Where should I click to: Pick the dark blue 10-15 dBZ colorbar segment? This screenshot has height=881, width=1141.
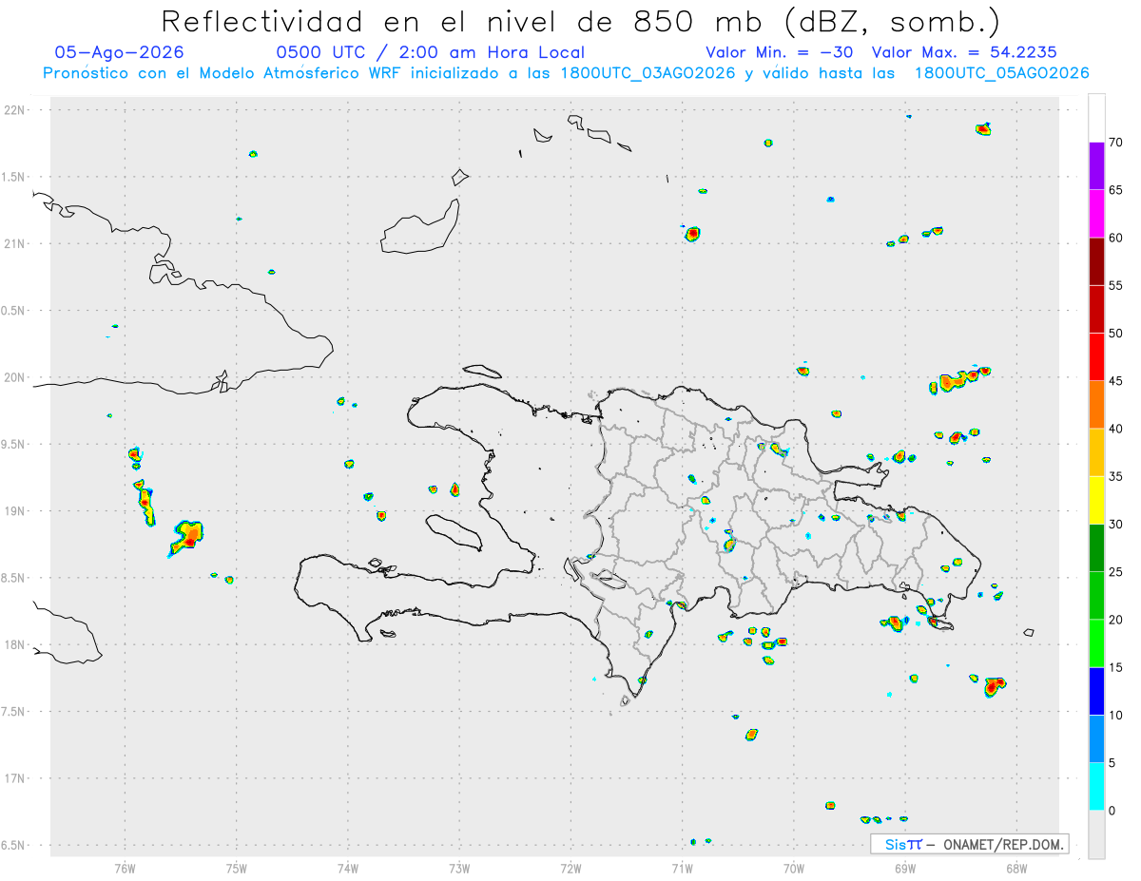1096,691
